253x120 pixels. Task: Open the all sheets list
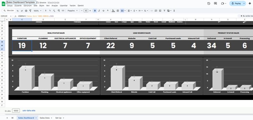click(x=12, y=118)
